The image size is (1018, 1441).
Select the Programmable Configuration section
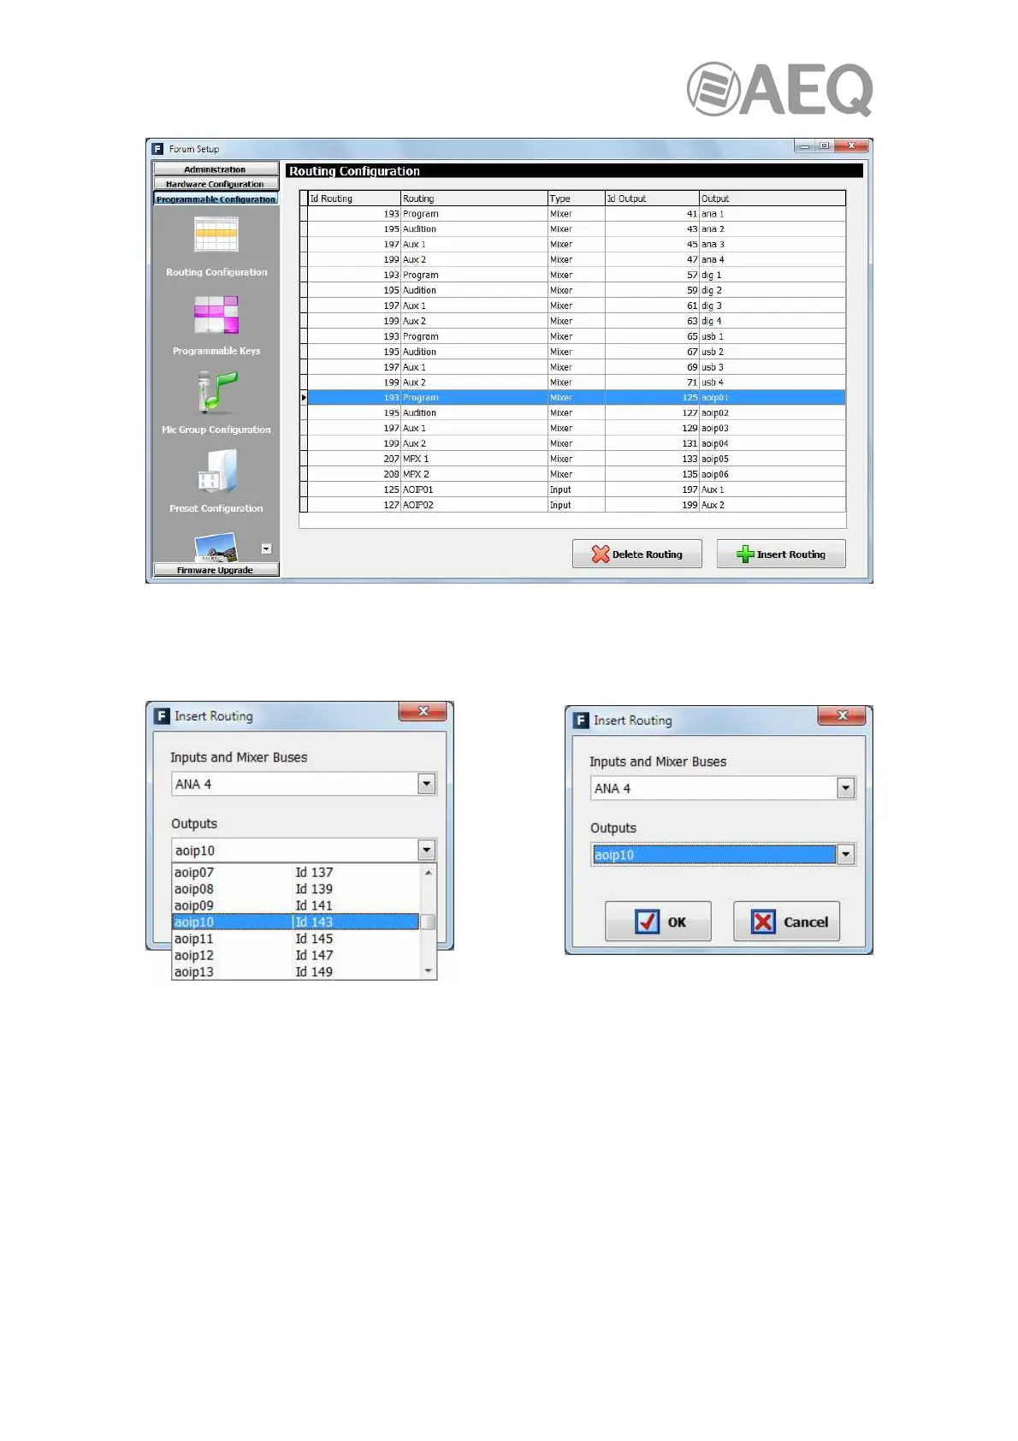(216, 199)
